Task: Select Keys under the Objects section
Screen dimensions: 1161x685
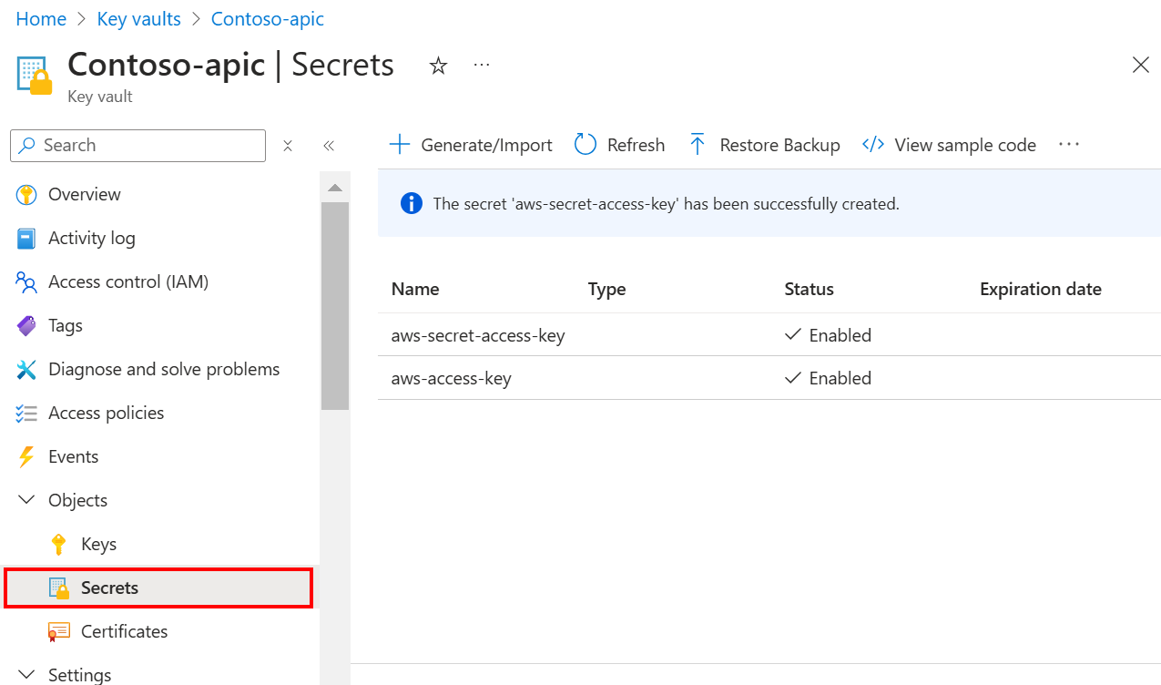Action: [98, 544]
